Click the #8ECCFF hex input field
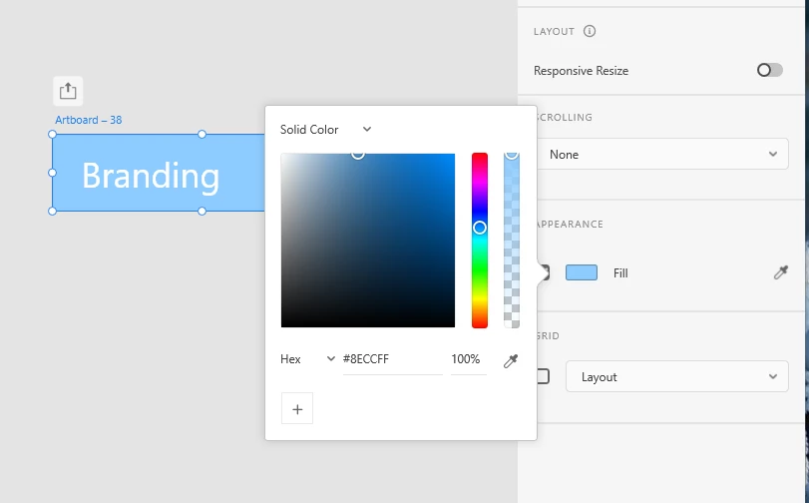The image size is (809, 503). point(392,359)
